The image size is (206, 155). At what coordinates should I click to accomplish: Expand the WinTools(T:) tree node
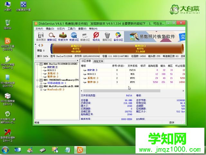41,90
